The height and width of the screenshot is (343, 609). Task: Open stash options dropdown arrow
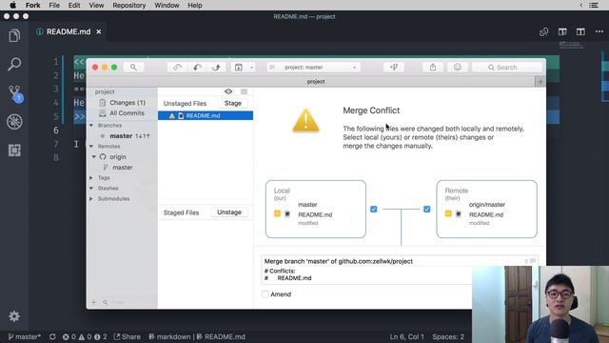click(251, 68)
